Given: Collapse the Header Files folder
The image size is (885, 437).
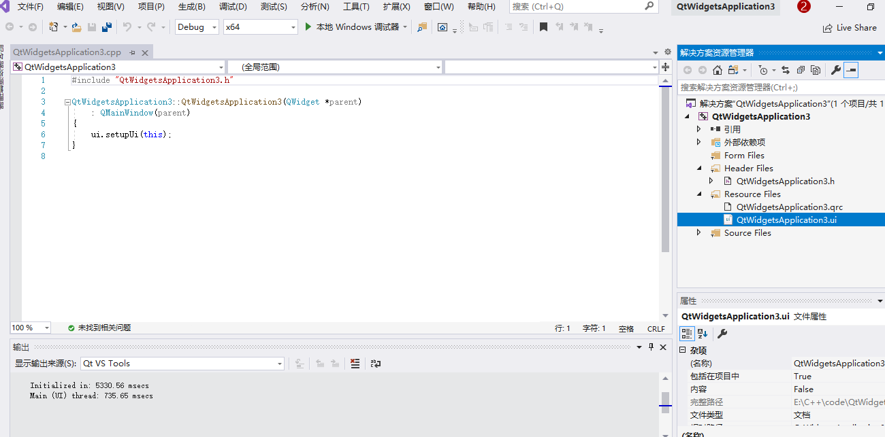Looking at the screenshot, I should pyautogui.click(x=698, y=168).
